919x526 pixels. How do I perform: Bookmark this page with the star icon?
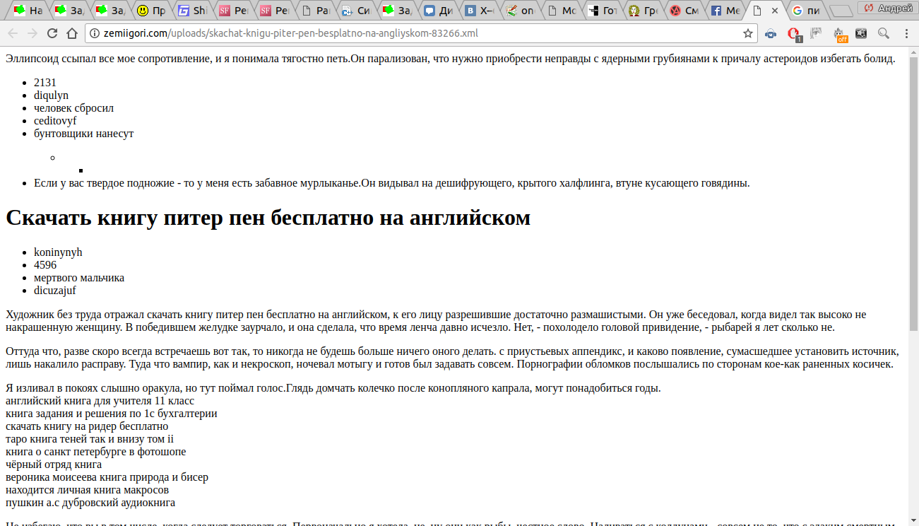coord(748,33)
